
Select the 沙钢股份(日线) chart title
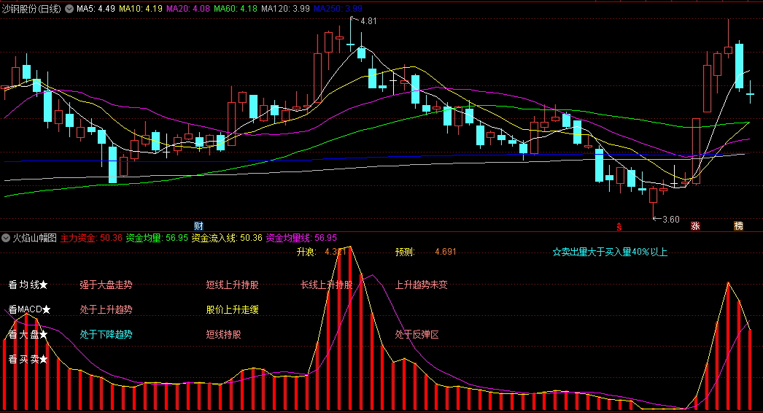click(x=31, y=9)
